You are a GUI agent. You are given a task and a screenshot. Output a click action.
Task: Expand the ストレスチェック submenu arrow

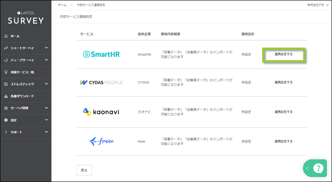[46, 84]
